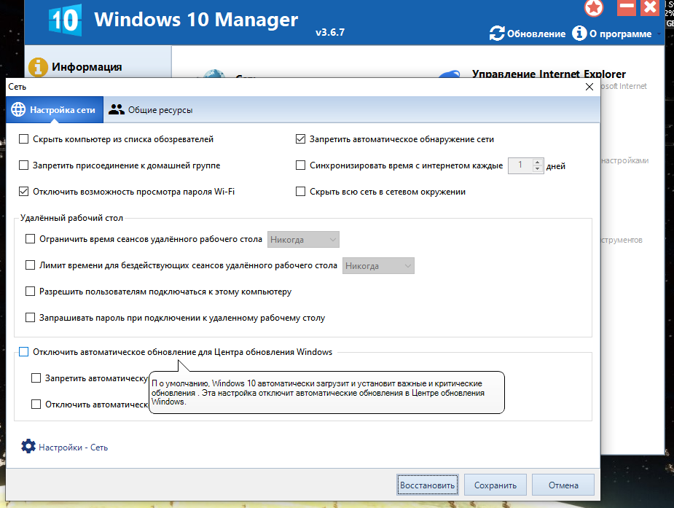Click the gear icon beside Настройки - Сеть
The width and height of the screenshot is (674, 508).
click(28, 446)
